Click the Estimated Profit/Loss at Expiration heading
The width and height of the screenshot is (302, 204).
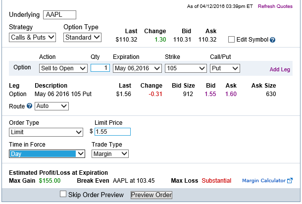(58, 173)
